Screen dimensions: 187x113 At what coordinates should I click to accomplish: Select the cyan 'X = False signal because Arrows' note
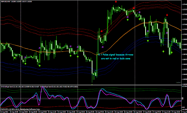point(116,55)
